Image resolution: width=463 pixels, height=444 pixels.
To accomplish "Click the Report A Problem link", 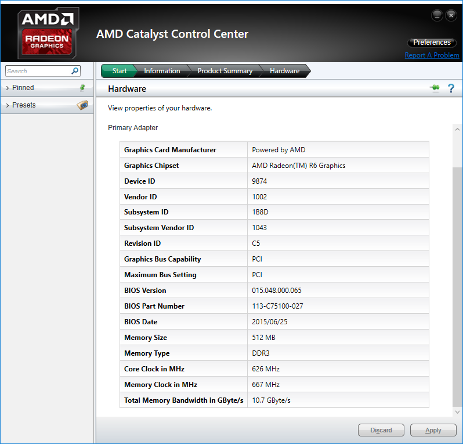I will point(432,55).
